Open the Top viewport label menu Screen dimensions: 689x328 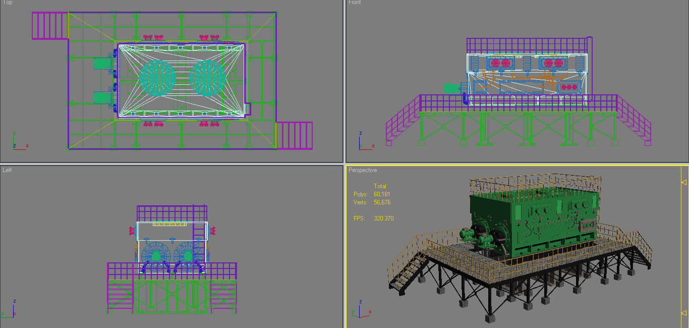coord(7,3)
